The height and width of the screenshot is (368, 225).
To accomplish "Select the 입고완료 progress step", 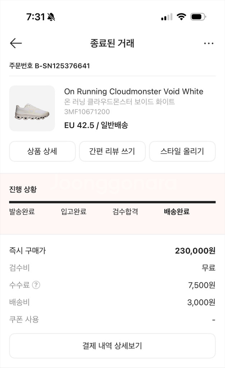I will (74, 212).
